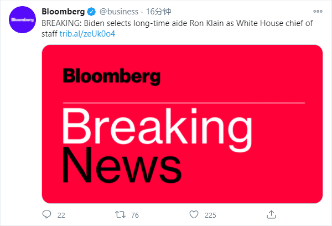This screenshot has width=332, height=226.
Task: Click the retweet count 76
Action: tap(135, 214)
